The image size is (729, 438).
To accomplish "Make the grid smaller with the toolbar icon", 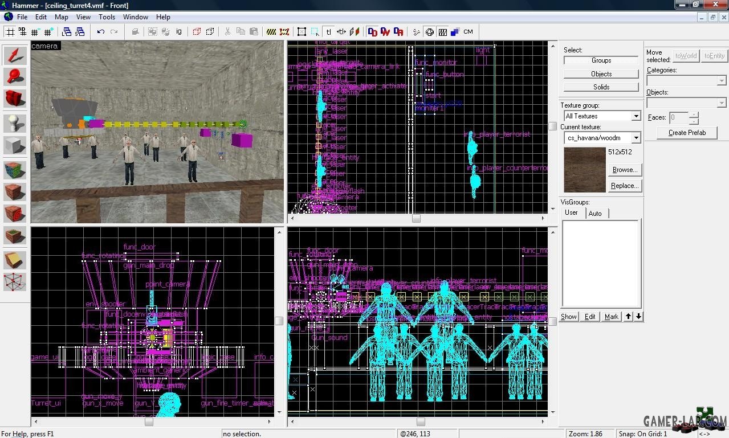I will [x=35, y=32].
